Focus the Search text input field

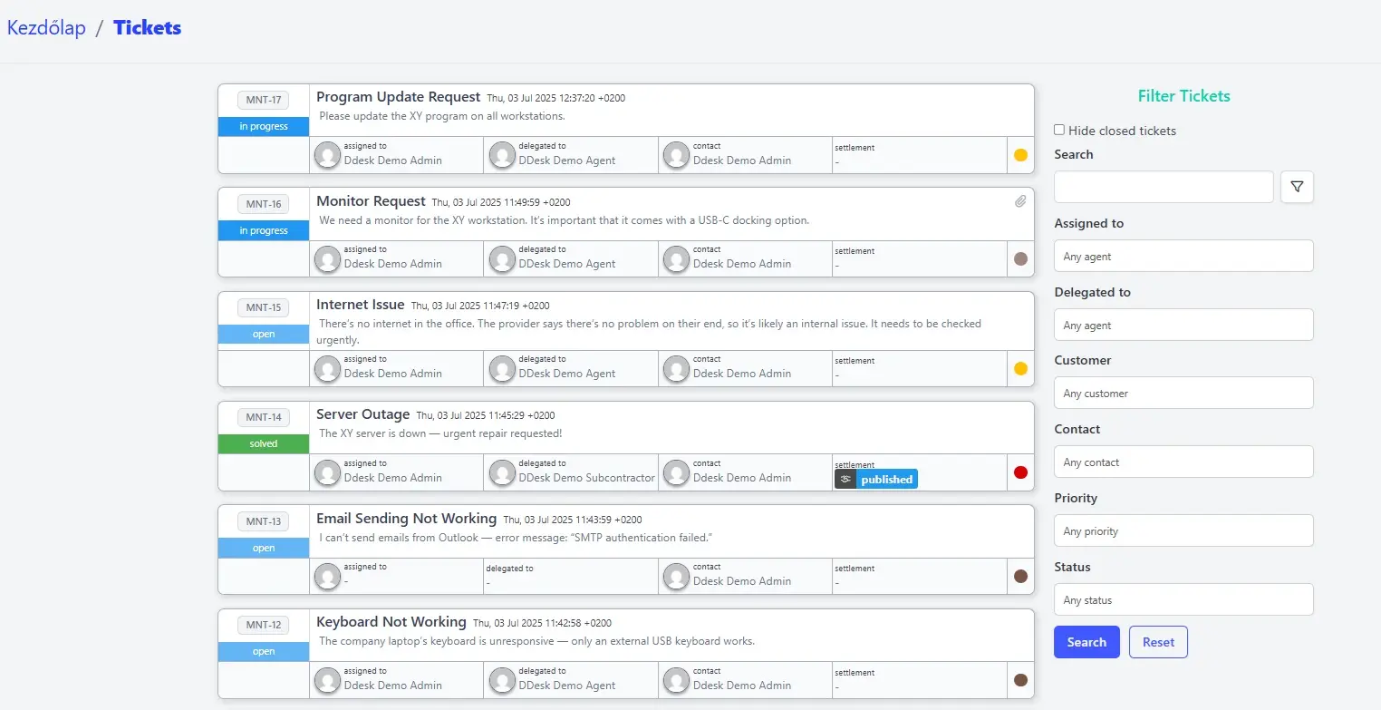(x=1163, y=187)
